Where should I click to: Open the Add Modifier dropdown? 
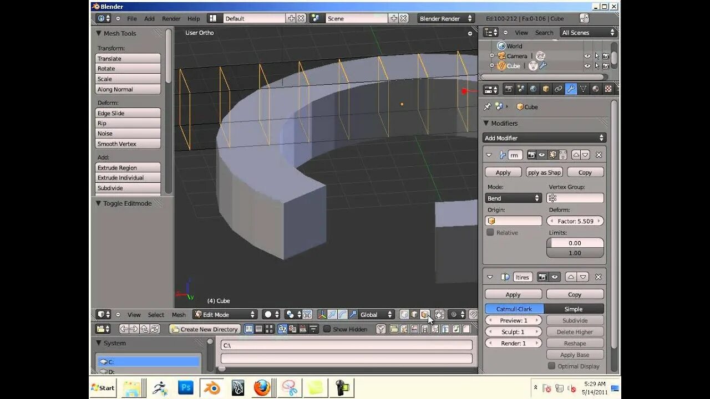point(544,138)
